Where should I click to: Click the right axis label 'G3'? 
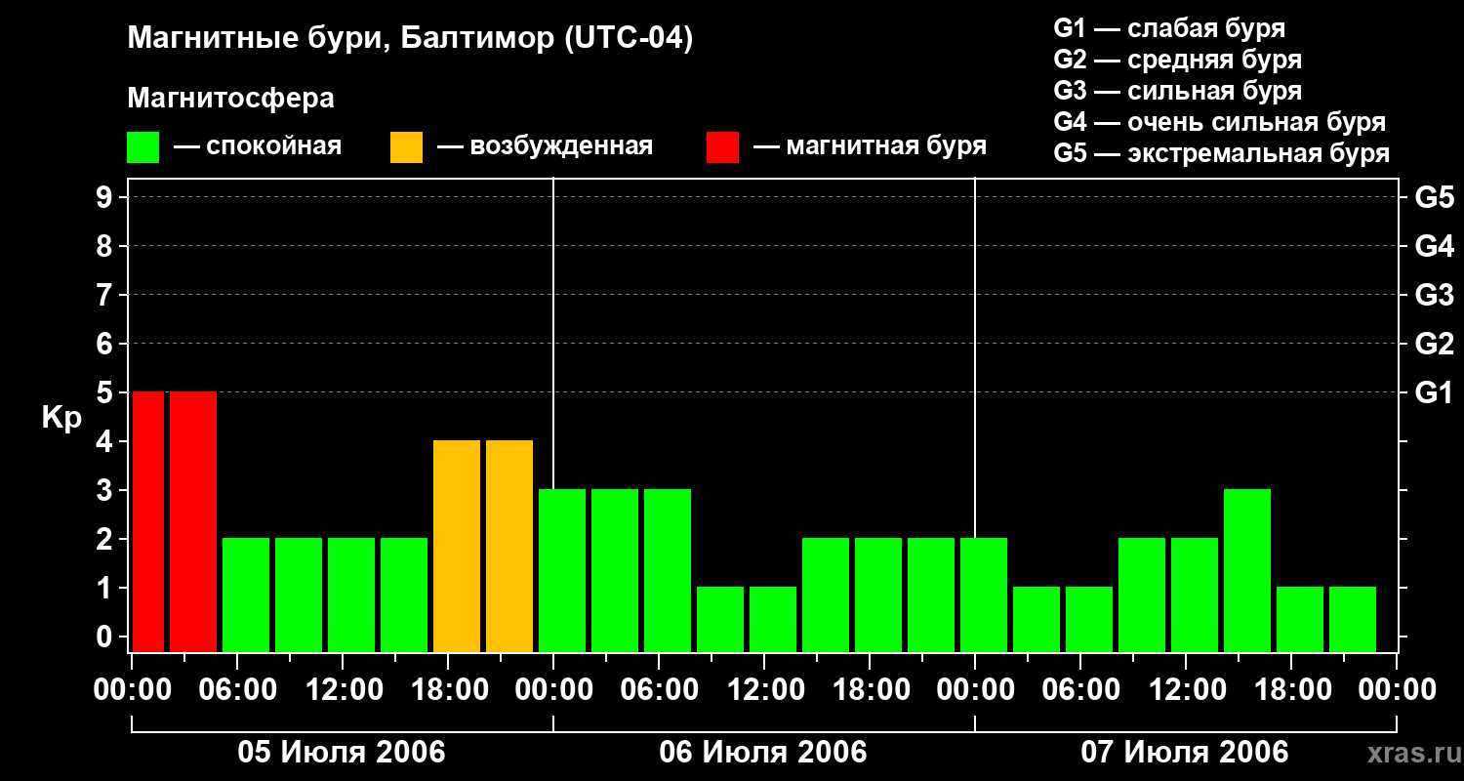pyautogui.click(x=1434, y=295)
